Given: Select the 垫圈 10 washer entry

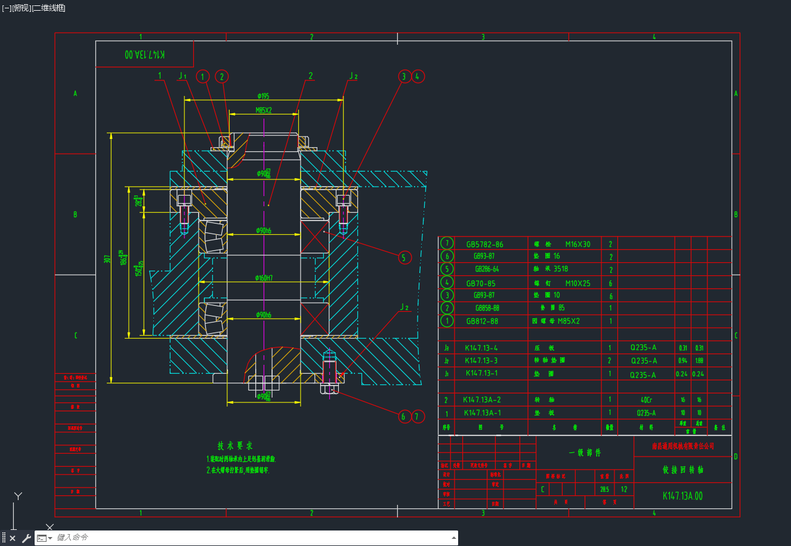Looking at the screenshot, I should [x=547, y=295].
